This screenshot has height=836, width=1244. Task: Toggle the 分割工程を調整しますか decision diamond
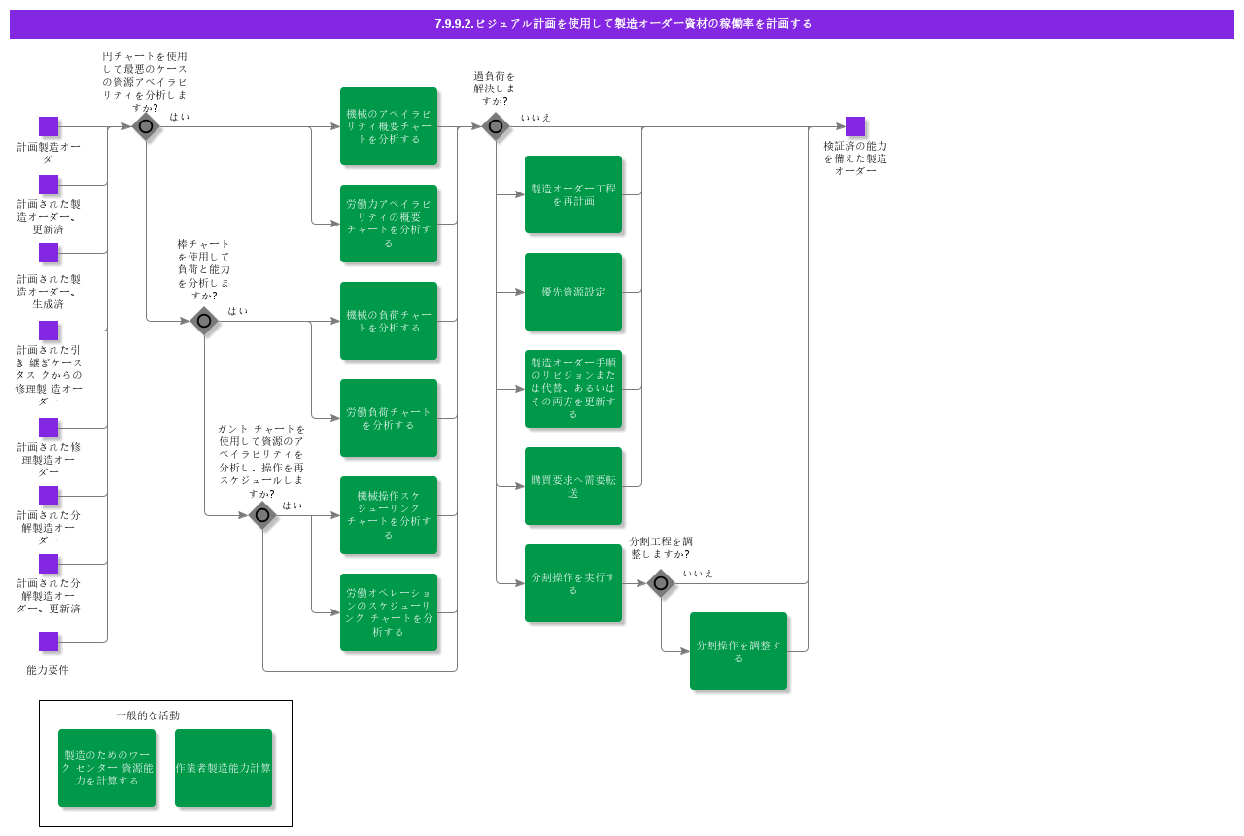coord(661,583)
